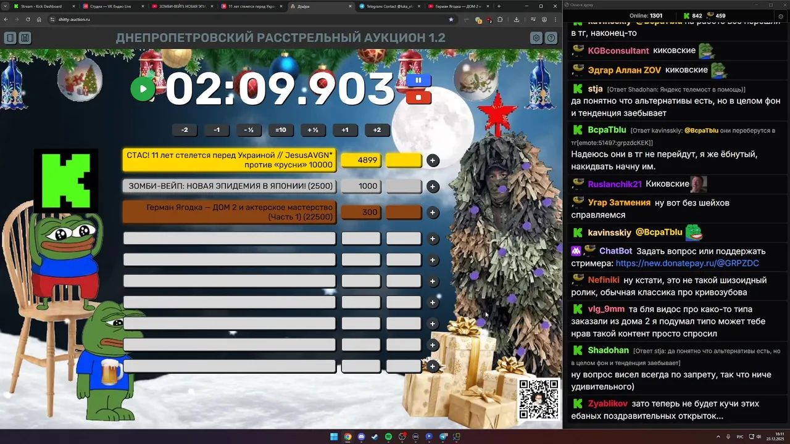Start the auction timer with the green play button
The height and width of the screenshot is (444, 790).
click(x=143, y=89)
